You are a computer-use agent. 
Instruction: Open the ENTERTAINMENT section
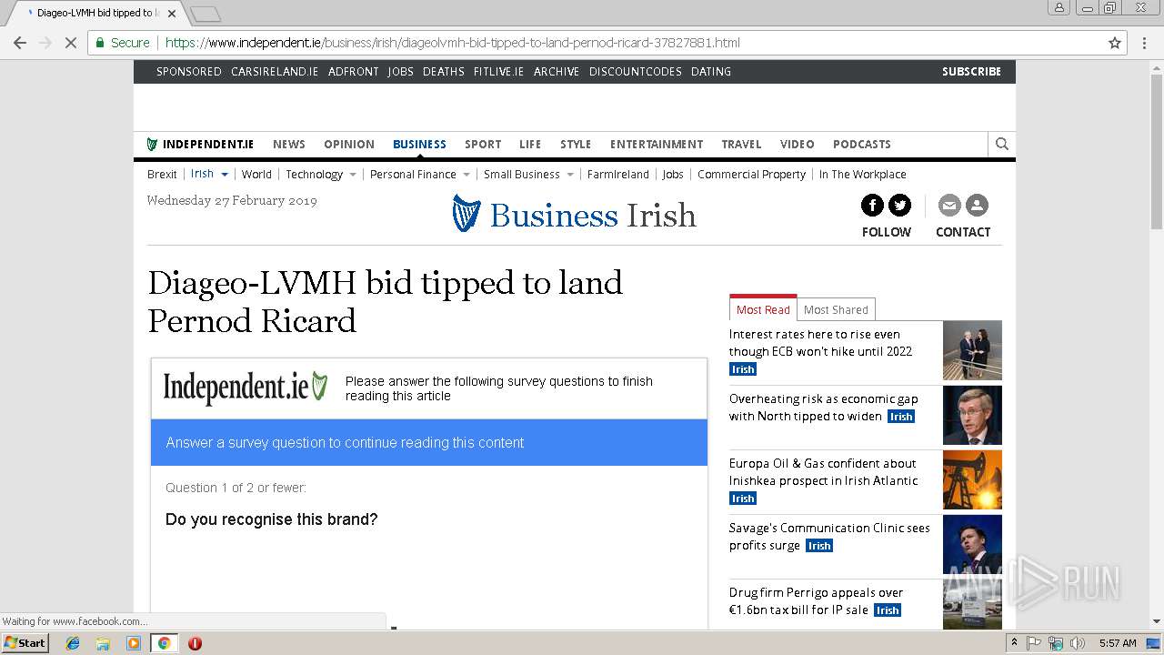click(x=657, y=144)
